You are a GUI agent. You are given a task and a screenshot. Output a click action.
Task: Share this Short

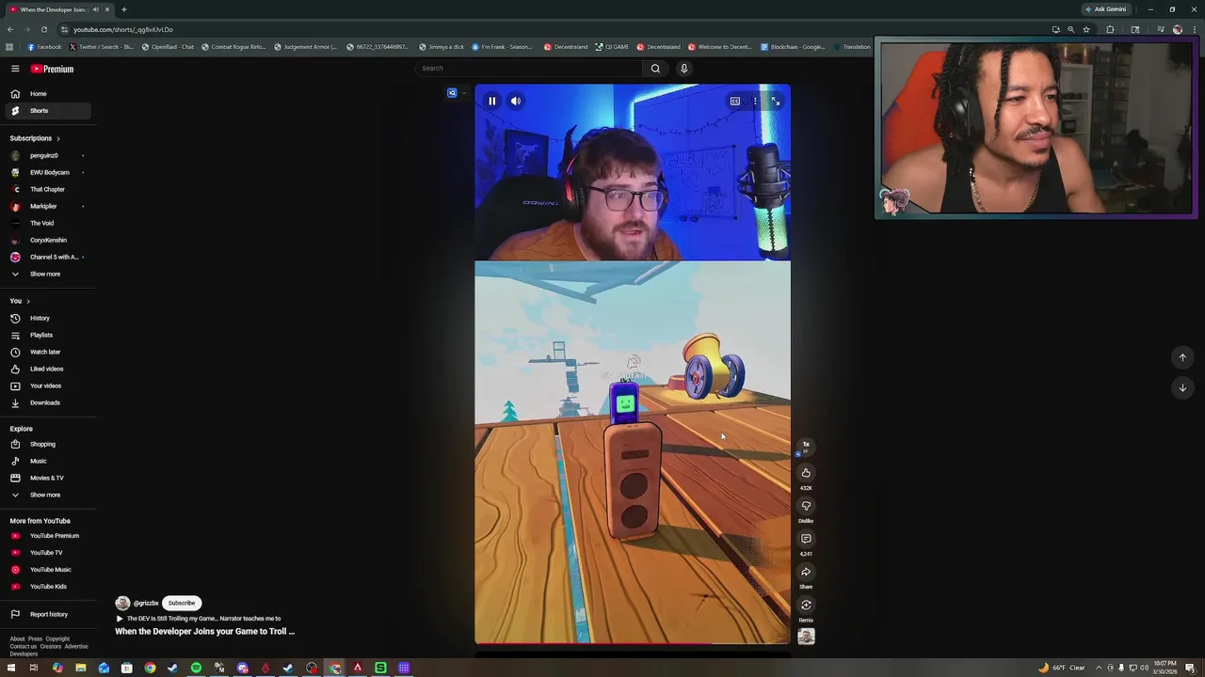coord(806,572)
